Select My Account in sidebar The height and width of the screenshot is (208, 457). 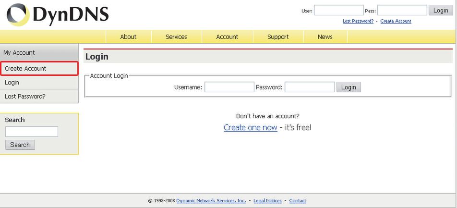pos(39,53)
